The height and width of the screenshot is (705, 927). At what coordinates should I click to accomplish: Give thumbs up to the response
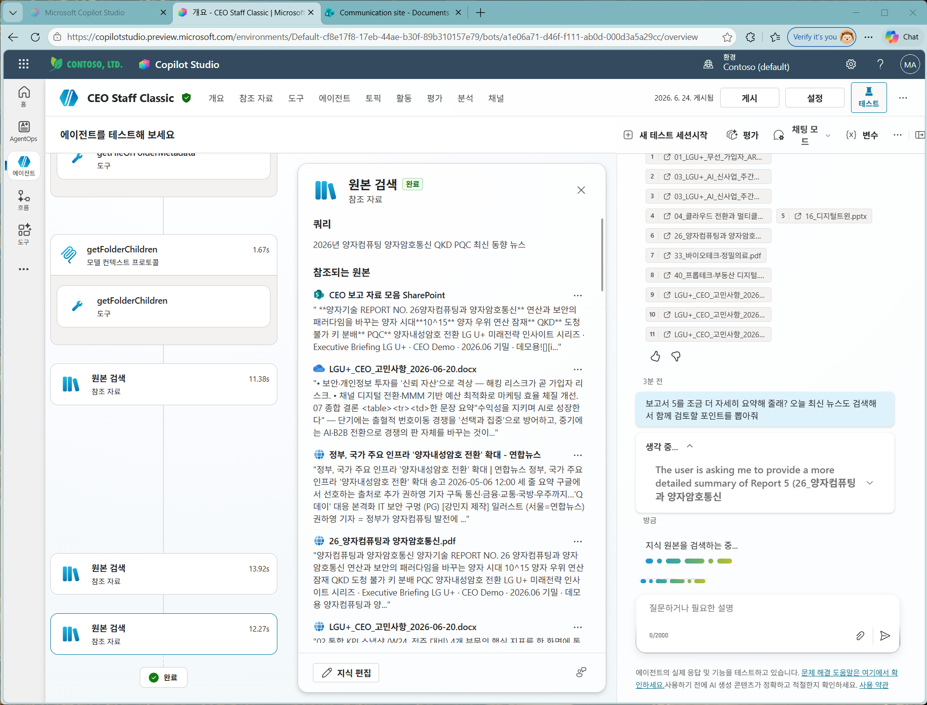point(655,356)
